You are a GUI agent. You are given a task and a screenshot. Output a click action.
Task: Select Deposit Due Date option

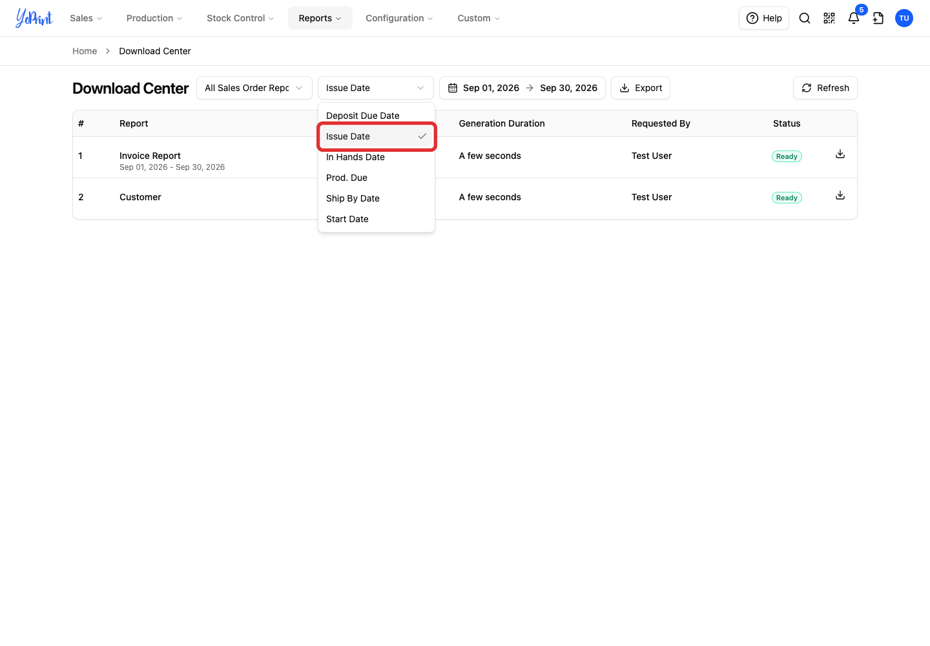coord(377,116)
